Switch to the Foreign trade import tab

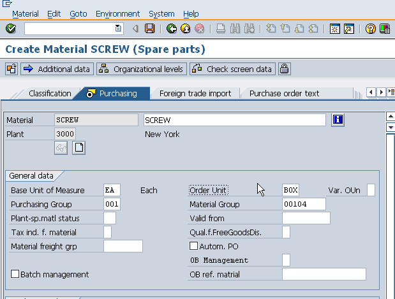195,93
